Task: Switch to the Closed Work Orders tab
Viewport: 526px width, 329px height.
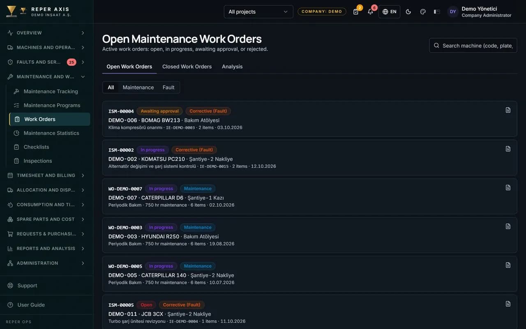Action: point(187,67)
